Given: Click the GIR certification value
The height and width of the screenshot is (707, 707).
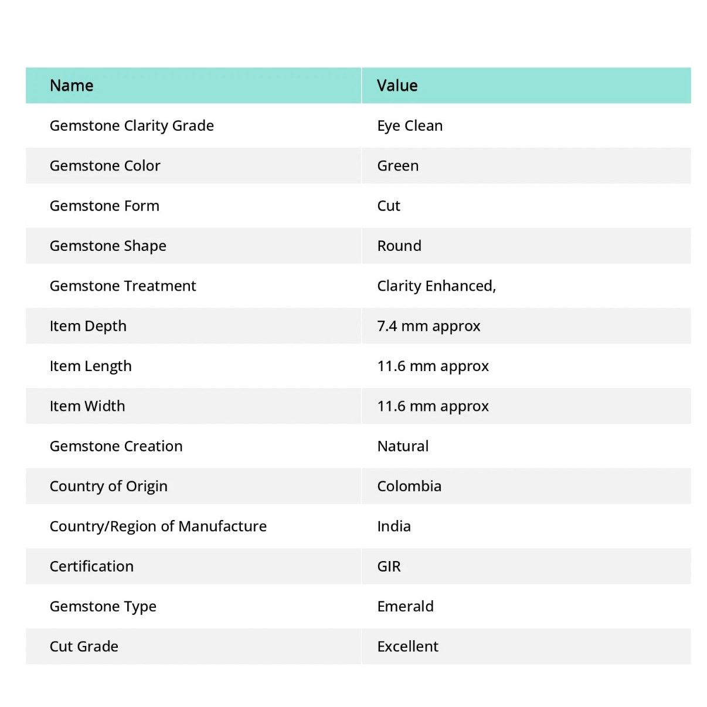Looking at the screenshot, I should coord(389,566).
